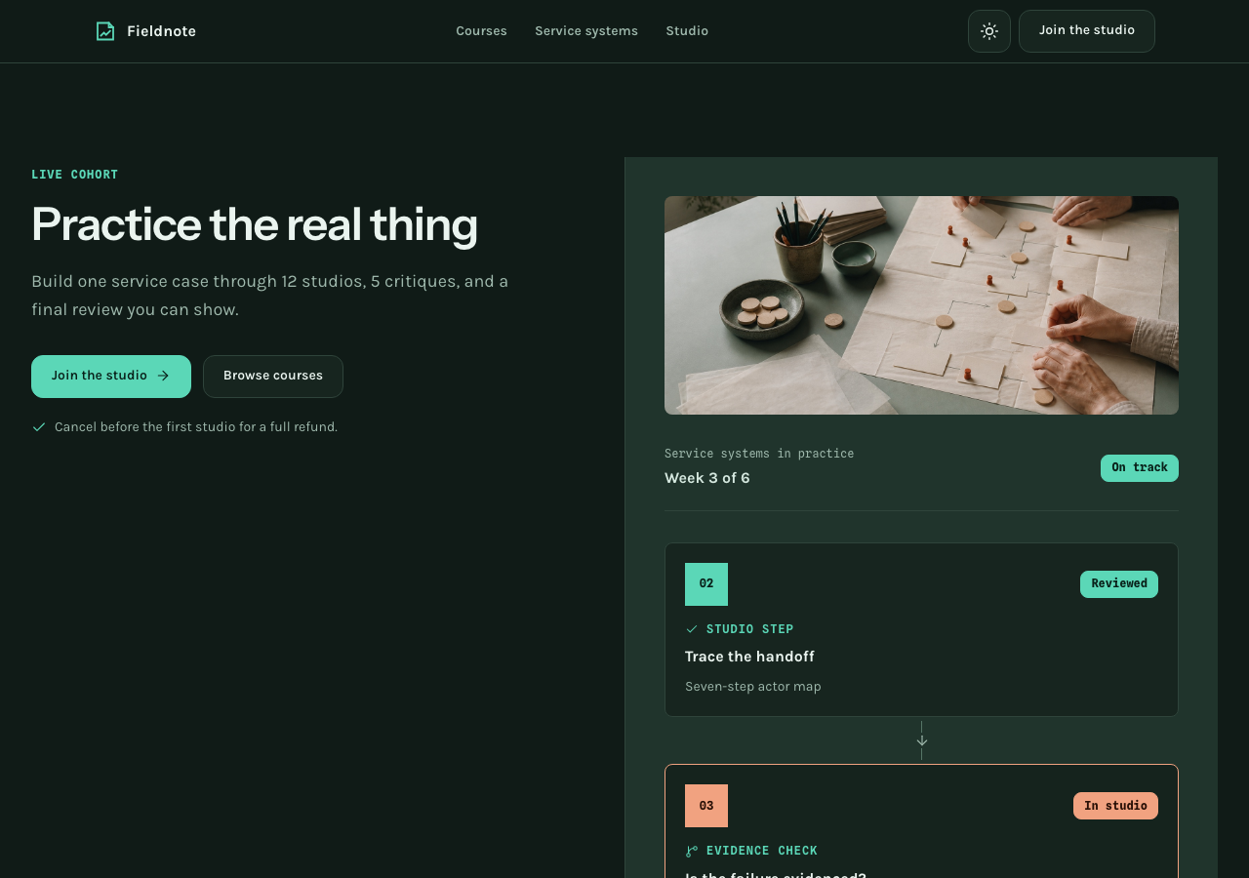This screenshot has width=1249, height=878.
Task: Click the LIVE COHORT label
Action: [74, 175]
